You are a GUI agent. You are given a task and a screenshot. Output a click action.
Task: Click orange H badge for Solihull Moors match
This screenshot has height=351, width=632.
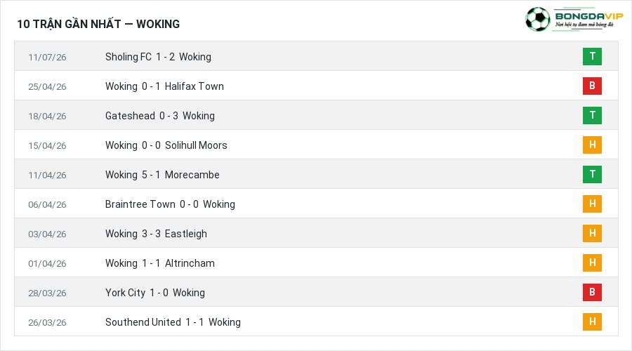(x=592, y=145)
